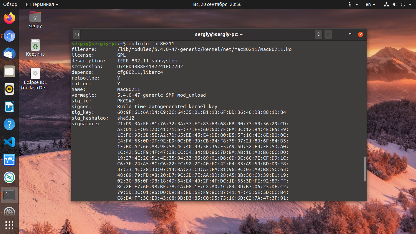Open LibreOffice Writer from the dock
This screenshot has height=234, width=416.
(x=9, y=107)
